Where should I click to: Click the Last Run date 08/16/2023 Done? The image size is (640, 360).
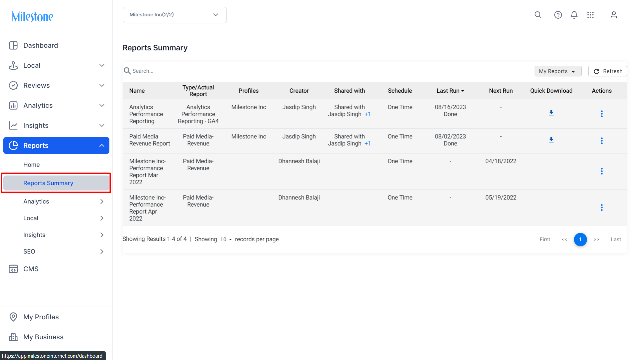450,110
